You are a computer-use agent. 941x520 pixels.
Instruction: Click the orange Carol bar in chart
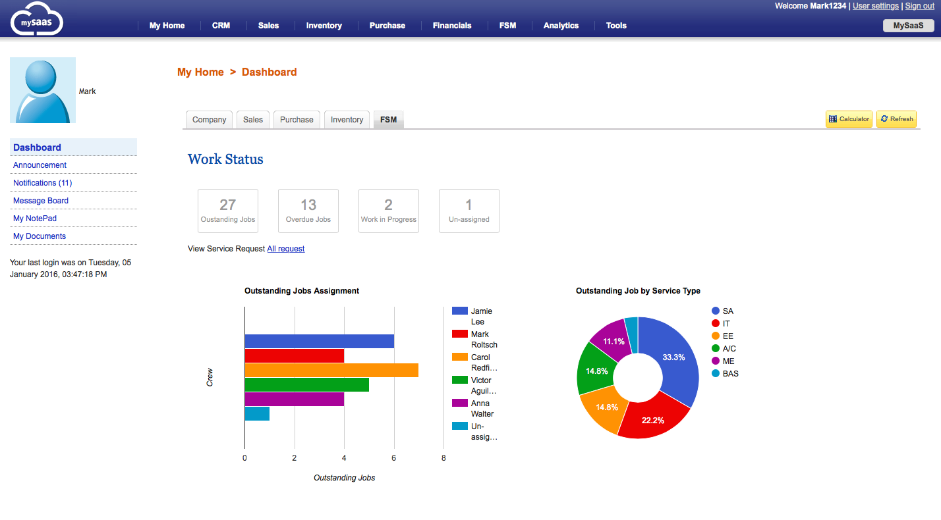coord(331,370)
